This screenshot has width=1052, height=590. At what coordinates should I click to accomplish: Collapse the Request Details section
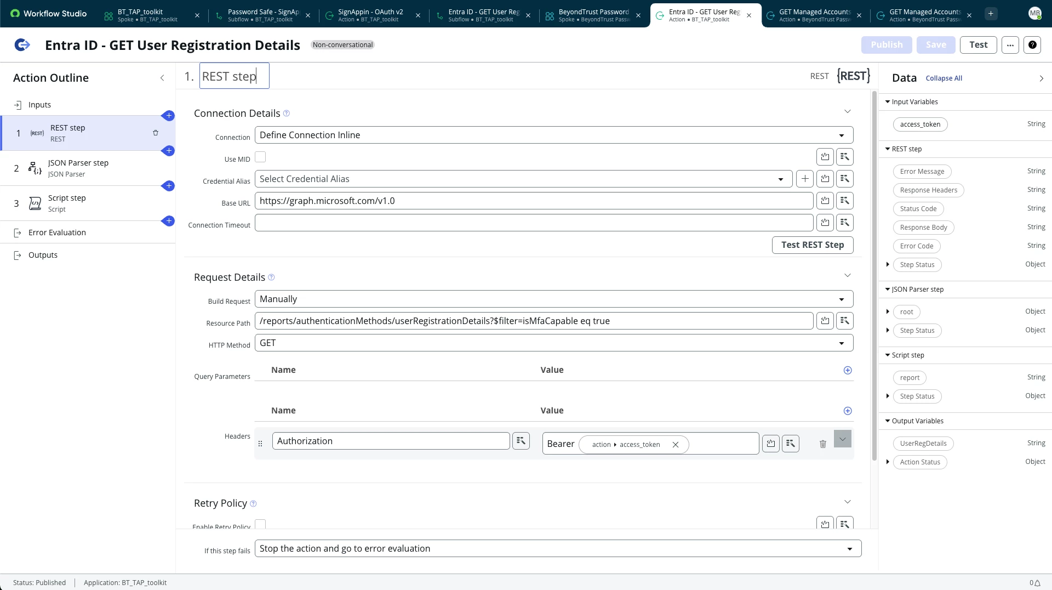point(848,275)
